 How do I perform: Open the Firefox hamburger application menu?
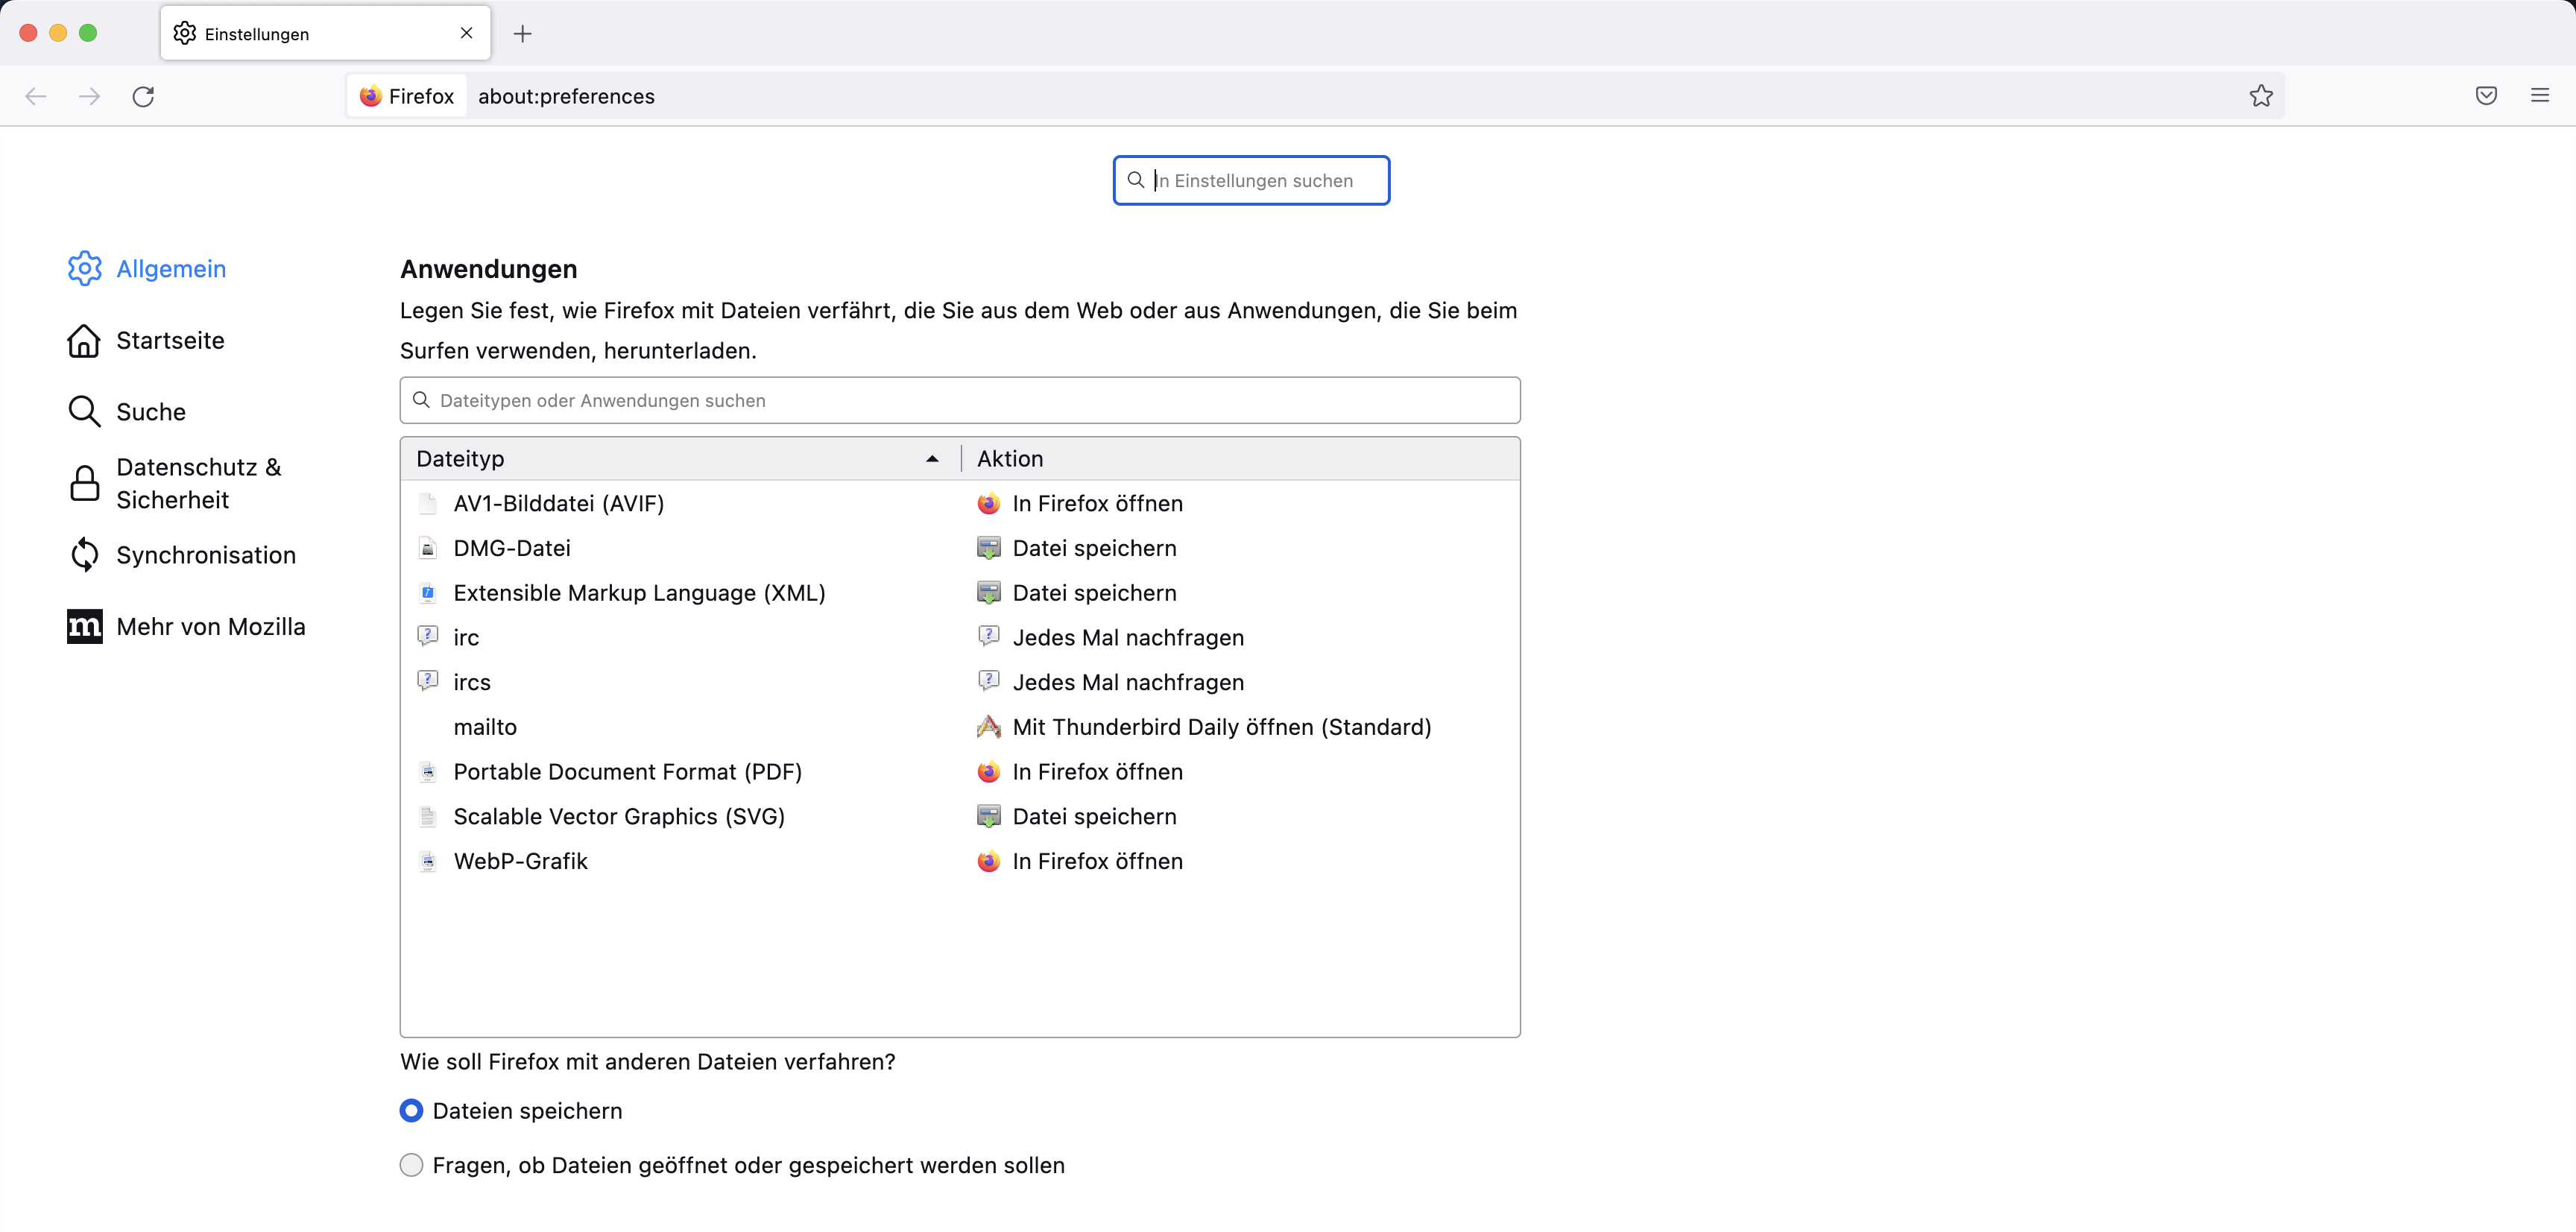2539,96
